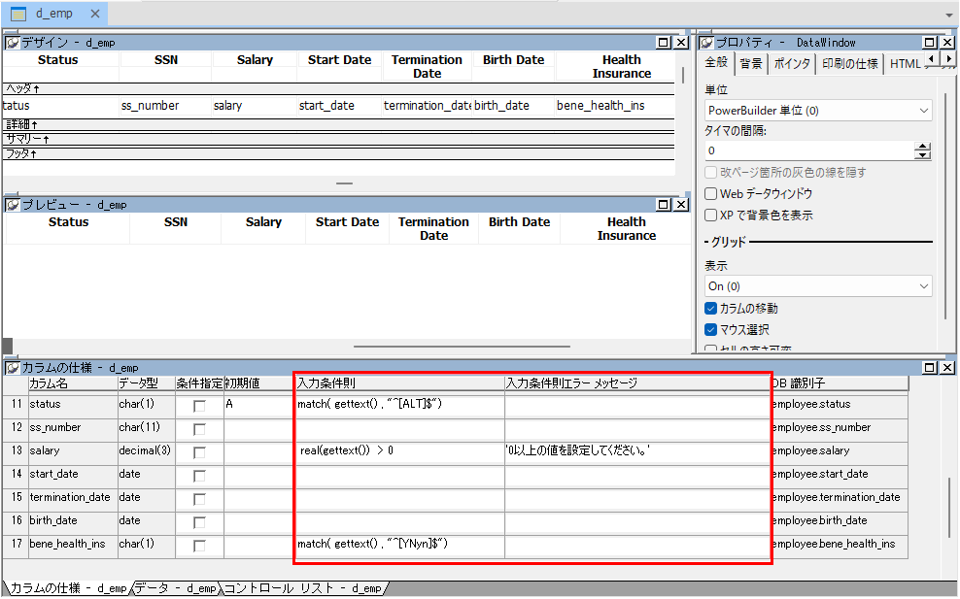The image size is (960, 599).
Task: Close the カラムの仕様 - d_emp panel
Action: coord(947,368)
